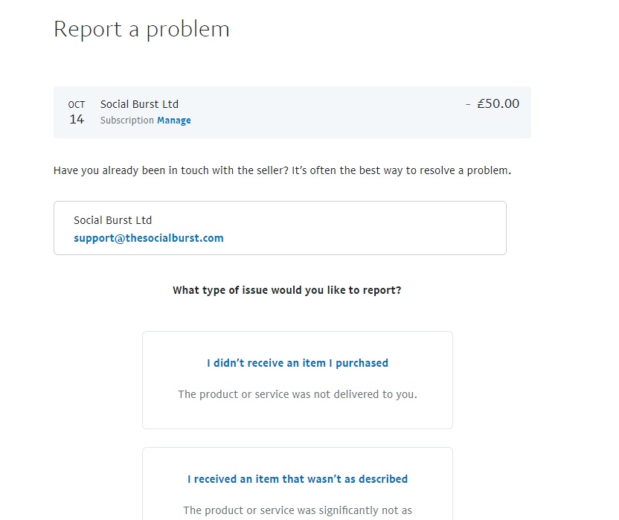
Task: Click the day number 14
Action: [77, 120]
